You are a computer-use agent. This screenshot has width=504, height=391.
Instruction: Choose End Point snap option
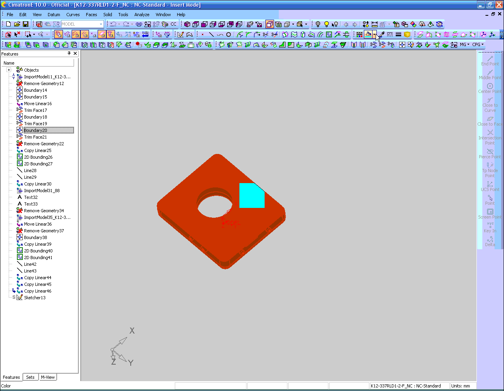[490, 61]
